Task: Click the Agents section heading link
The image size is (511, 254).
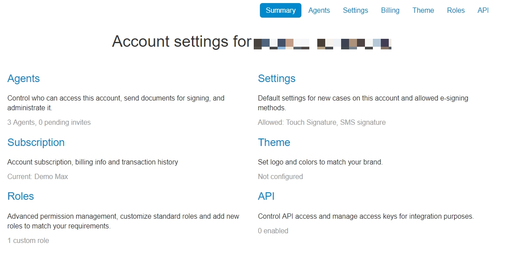Action: [x=23, y=78]
